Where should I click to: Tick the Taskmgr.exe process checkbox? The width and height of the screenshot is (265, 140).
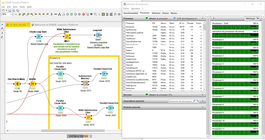pos(124,85)
